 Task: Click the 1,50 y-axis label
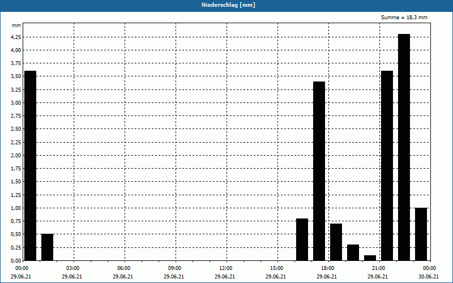tap(16, 182)
